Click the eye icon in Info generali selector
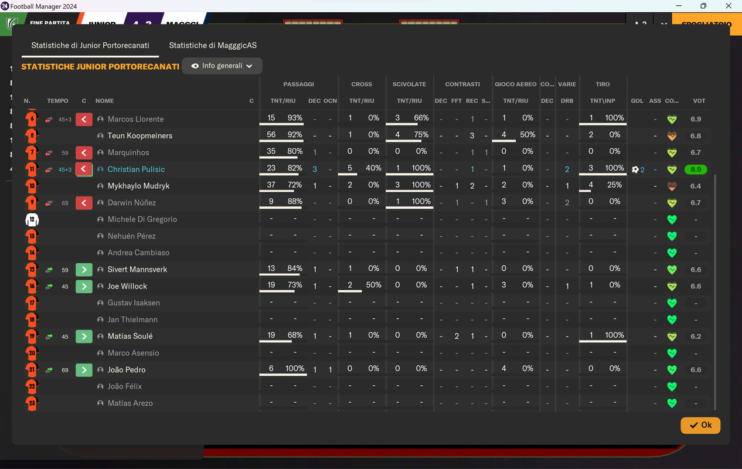This screenshot has width=742, height=469. click(x=195, y=66)
